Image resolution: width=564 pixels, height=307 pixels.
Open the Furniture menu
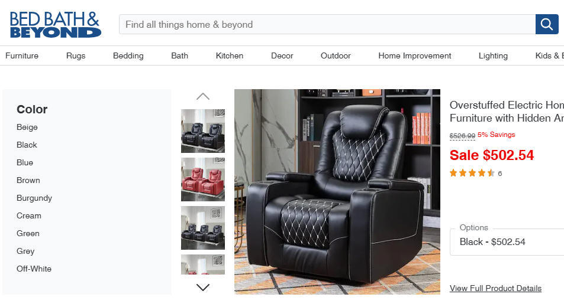pyautogui.click(x=22, y=55)
